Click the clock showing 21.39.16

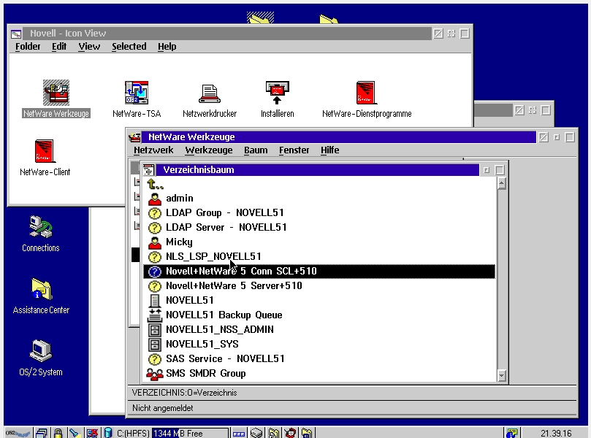(x=556, y=434)
